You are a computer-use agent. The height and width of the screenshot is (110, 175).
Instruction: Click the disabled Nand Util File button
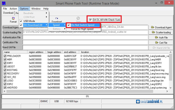click(x=161, y=48)
